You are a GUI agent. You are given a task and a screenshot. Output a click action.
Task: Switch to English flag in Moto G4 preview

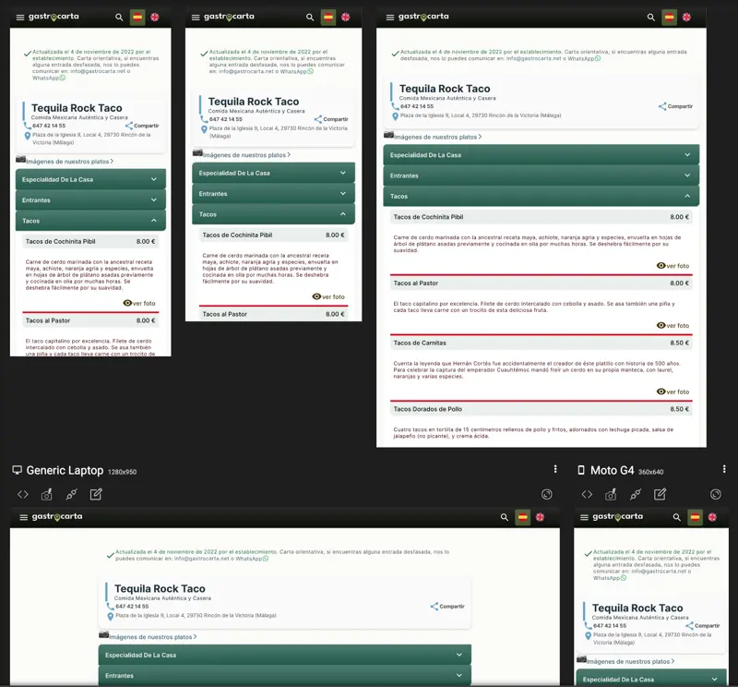click(712, 517)
